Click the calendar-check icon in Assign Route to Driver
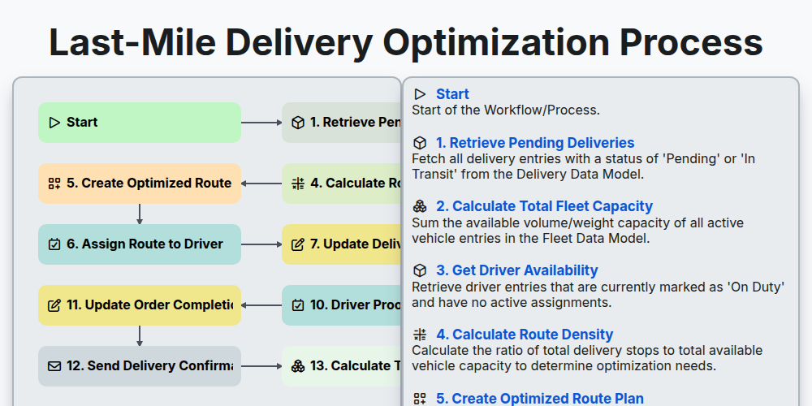The width and height of the screenshot is (812, 406). point(54,244)
